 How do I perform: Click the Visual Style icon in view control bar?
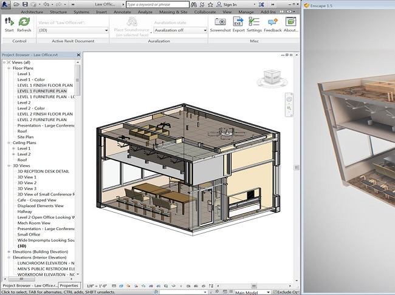(121, 286)
